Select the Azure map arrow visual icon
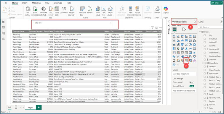 coord(186,49)
